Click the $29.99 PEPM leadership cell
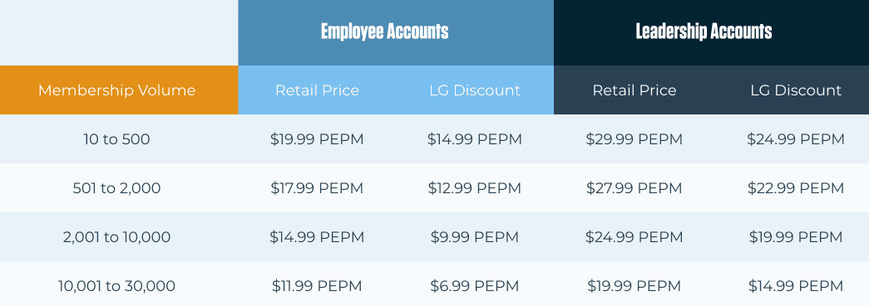The width and height of the screenshot is (869, 306). 634,139
